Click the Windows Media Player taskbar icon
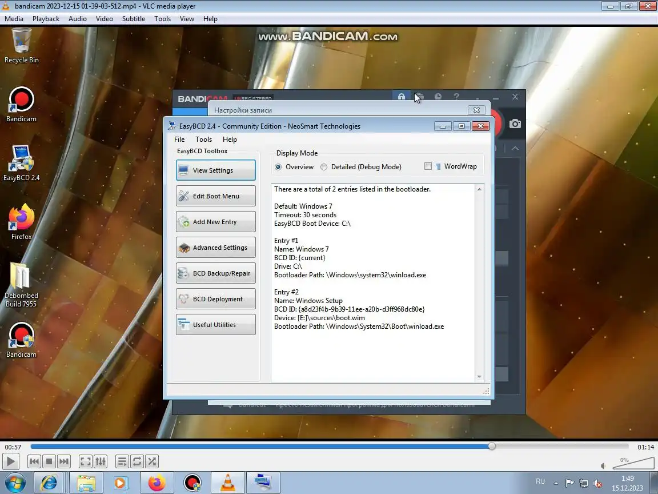The height and width of the screenshot is (494, 658). pos(120,483)
